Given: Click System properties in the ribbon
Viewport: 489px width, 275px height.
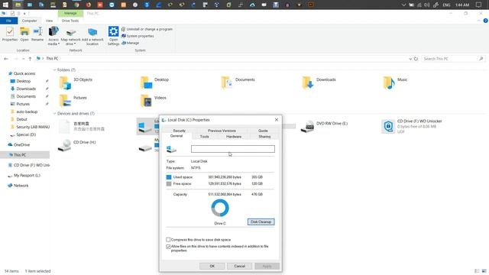Looking at the screenshot, I should click(x=138, y=36).
